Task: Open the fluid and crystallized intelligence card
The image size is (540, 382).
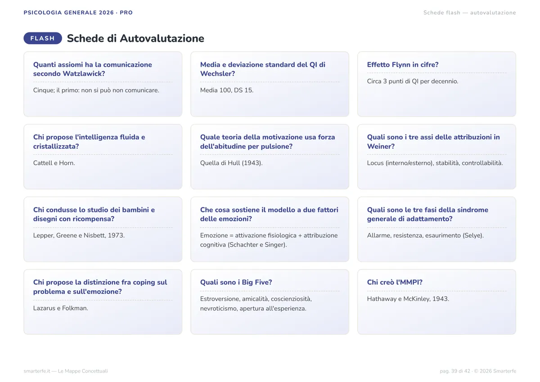Action: tap(103, 157)
